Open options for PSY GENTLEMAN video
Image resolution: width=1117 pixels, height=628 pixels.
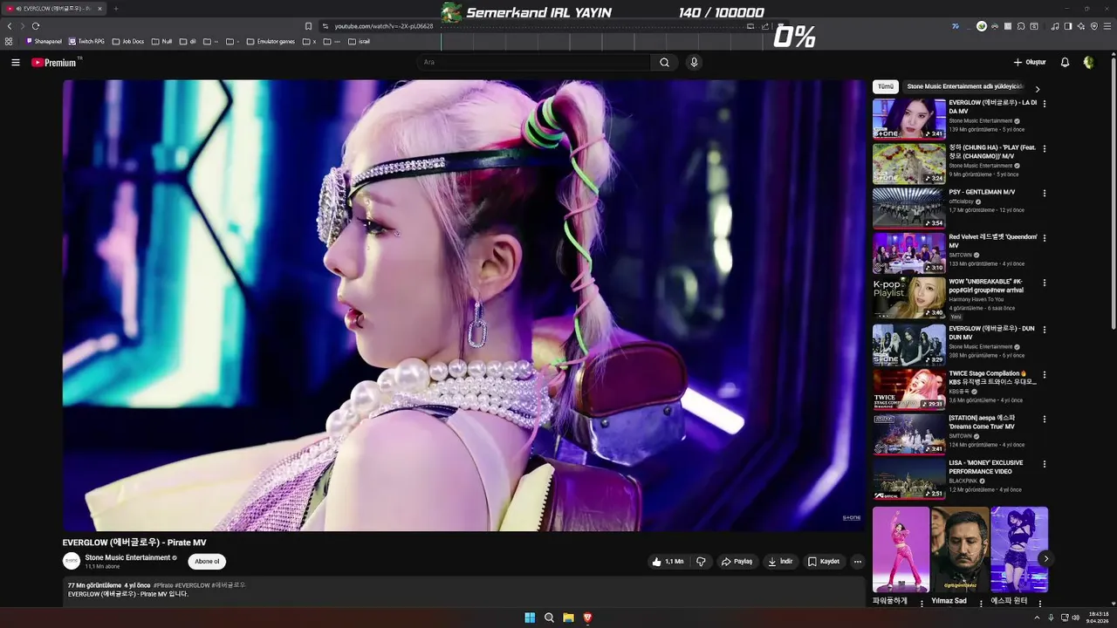pos(1045,193)
